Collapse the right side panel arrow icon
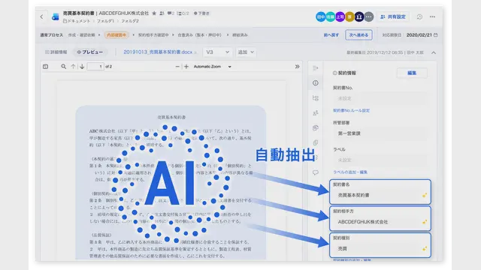Image resolution: width=481 pixels, height=270 pixels. tap(316, 68)
